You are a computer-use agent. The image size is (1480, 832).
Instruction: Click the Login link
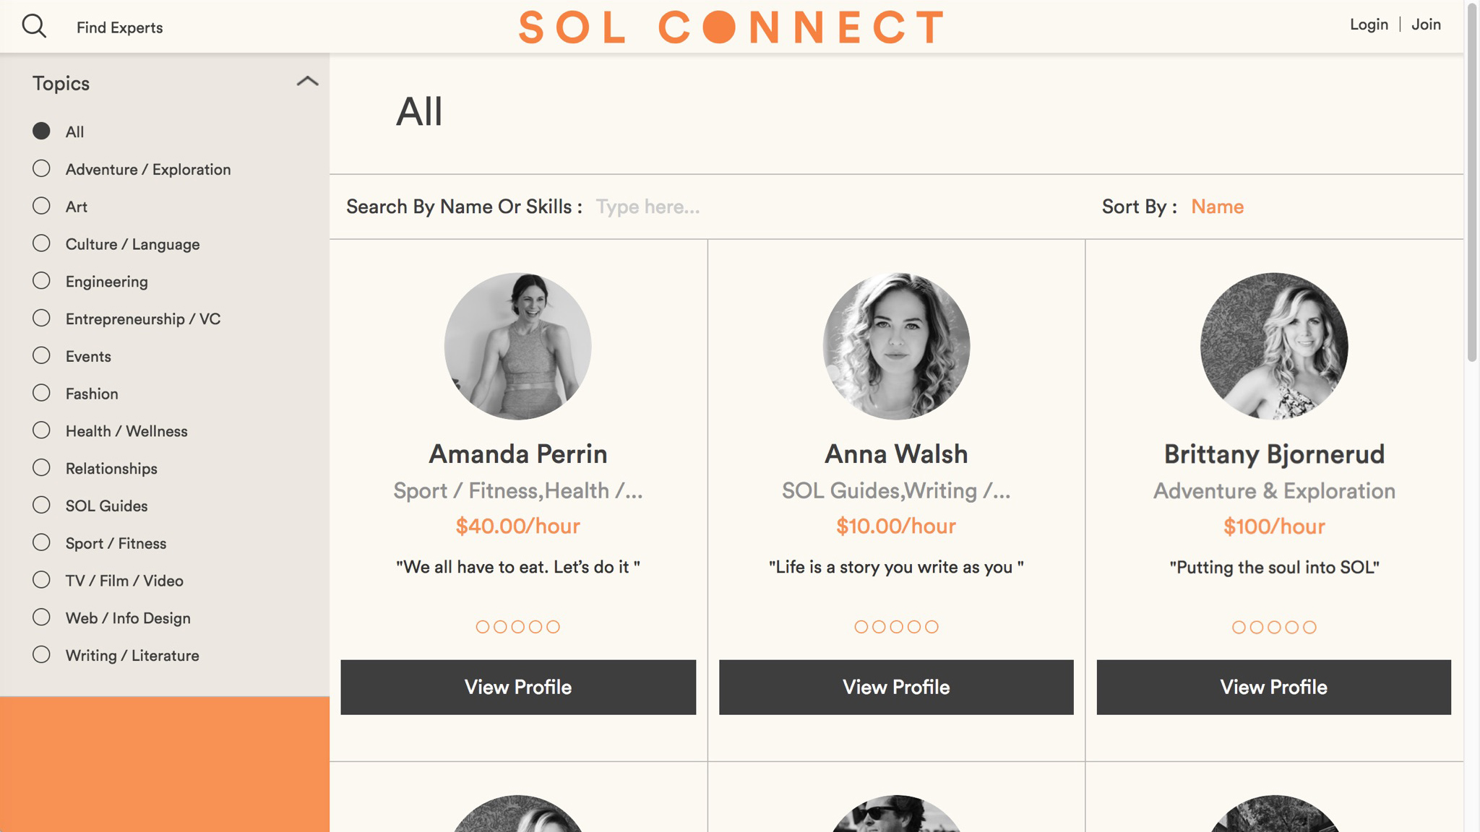(x=1369, y=25)
